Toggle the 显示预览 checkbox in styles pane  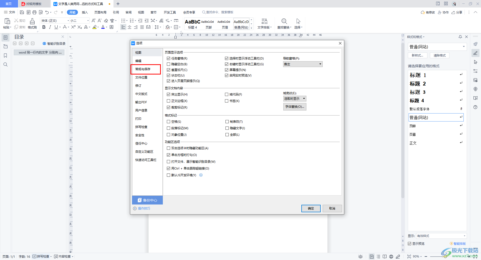410,243
